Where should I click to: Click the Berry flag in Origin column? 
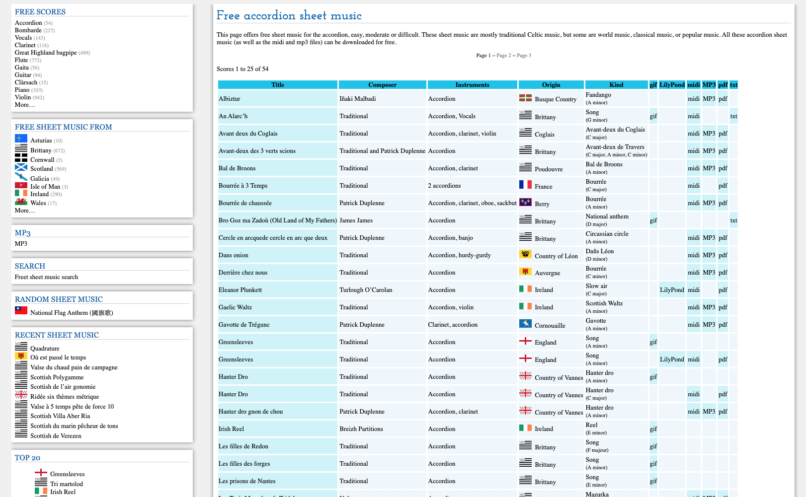525,202
